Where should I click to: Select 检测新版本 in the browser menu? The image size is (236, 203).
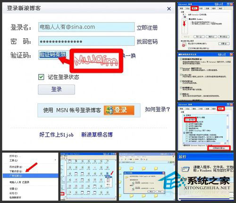(15, 197)
